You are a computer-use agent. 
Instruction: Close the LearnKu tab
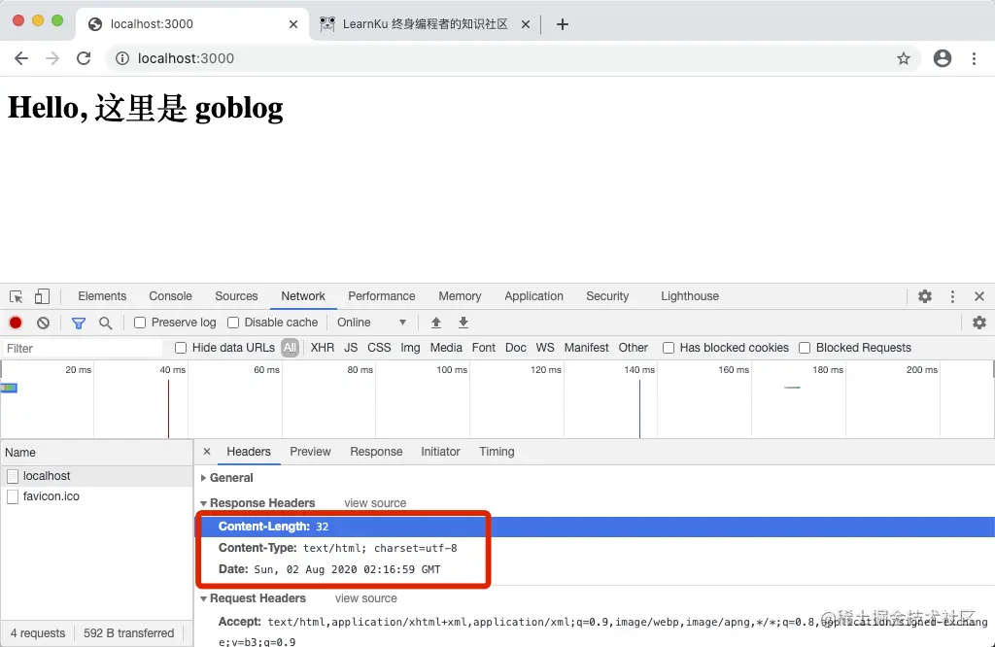click(x=526, y=24)
